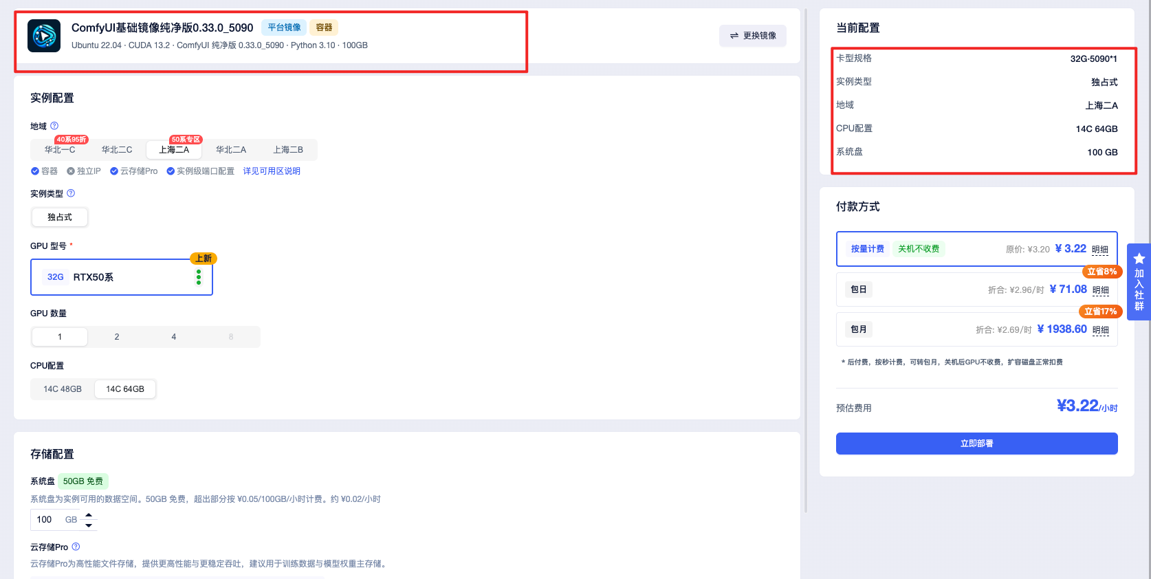1151x579 pixels.
Task: Choose 包日 daily payment option
Action: tap(977, 289)
